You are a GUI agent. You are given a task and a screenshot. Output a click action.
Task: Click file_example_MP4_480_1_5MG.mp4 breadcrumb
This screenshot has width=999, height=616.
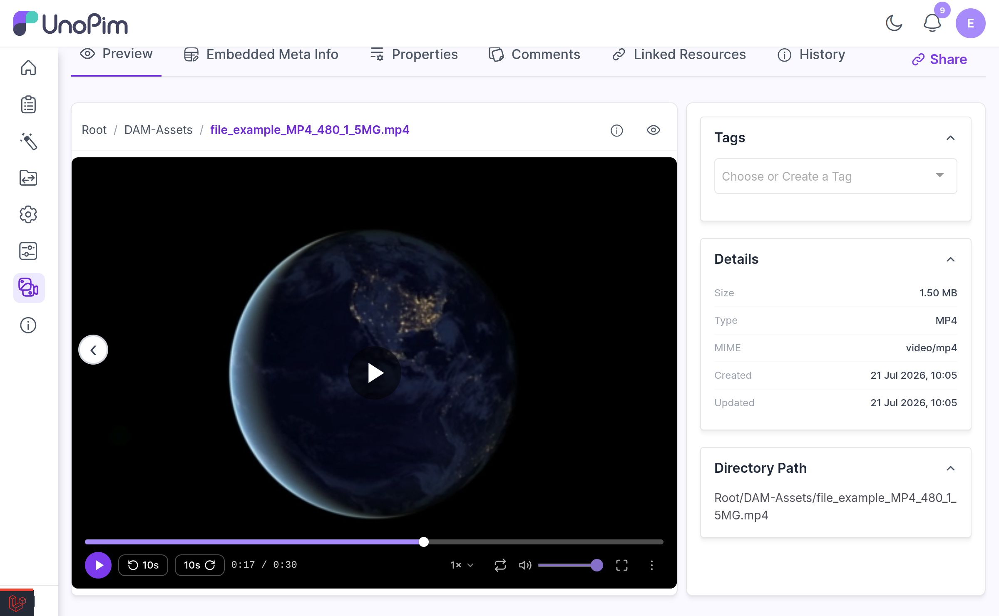(310, 130)
